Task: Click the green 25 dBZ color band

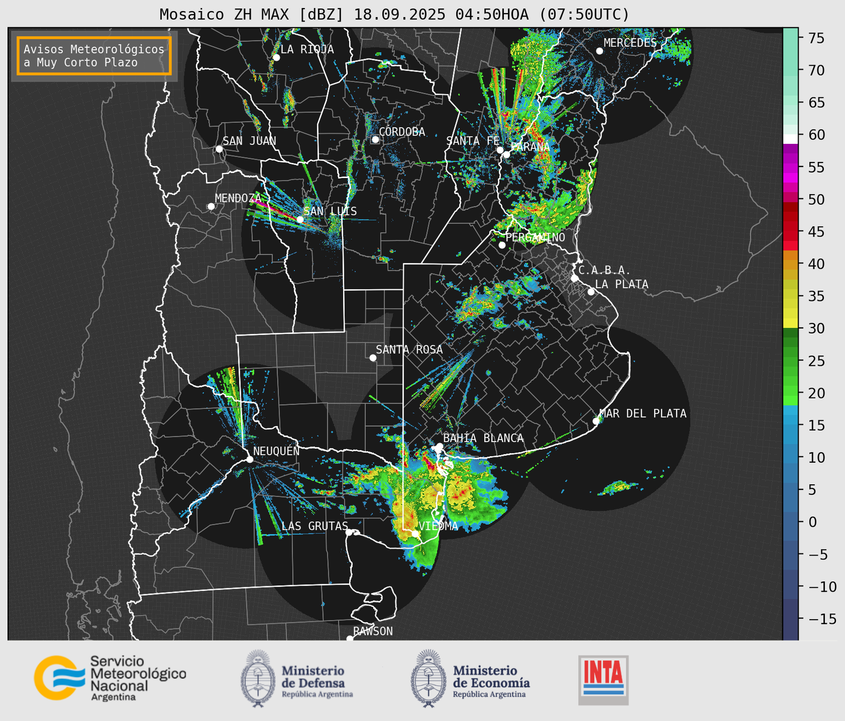Action: click(x=790, y=360)
